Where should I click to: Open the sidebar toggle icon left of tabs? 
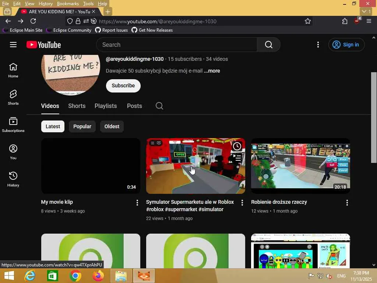[7, 11]
